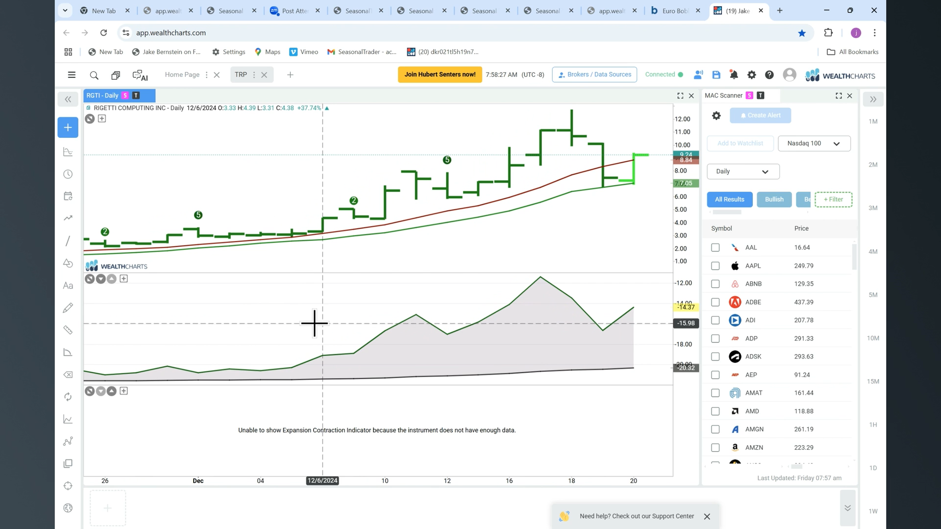Image resolution: width=941 pixels, height=529 pixels.
Task: Click the Create Alert button
Action: pyautogui.click(x=760, y=116)
